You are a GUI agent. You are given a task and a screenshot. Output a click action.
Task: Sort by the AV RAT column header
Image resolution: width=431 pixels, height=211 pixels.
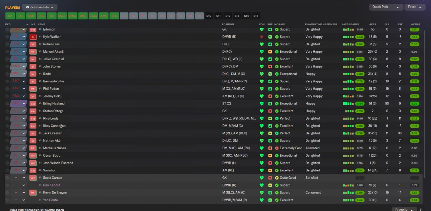416,25
